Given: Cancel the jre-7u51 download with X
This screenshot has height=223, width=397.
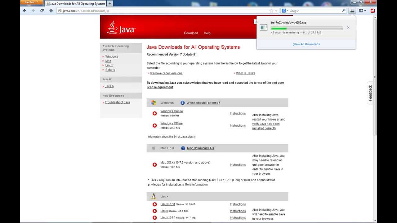Looking at the screenshot, I should pos(348,28).
